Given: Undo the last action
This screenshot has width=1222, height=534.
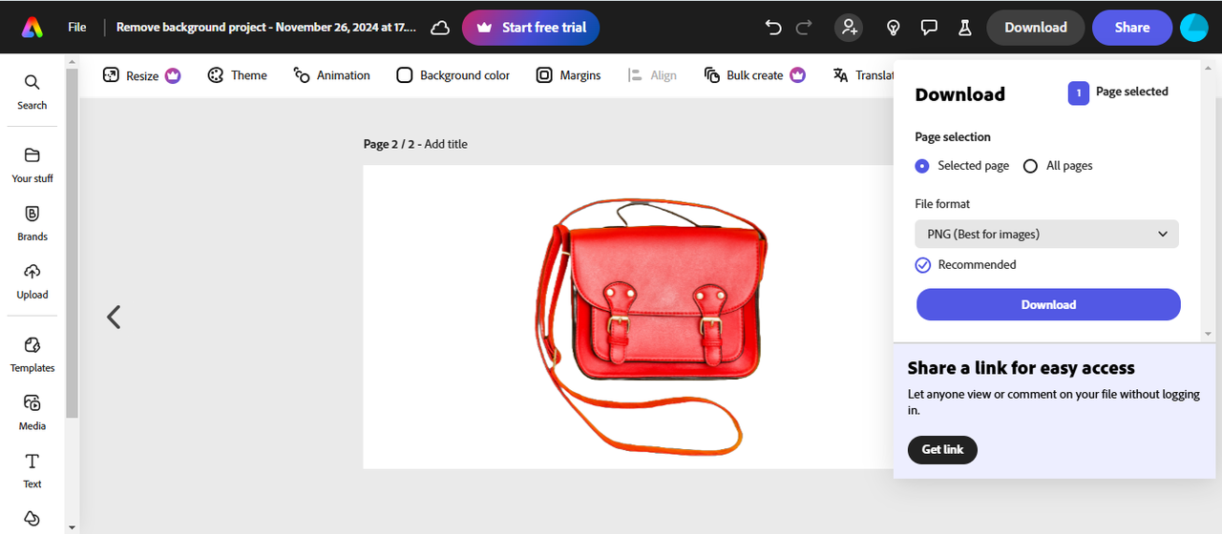Looking at the screenshot, I should click(773, 28).
